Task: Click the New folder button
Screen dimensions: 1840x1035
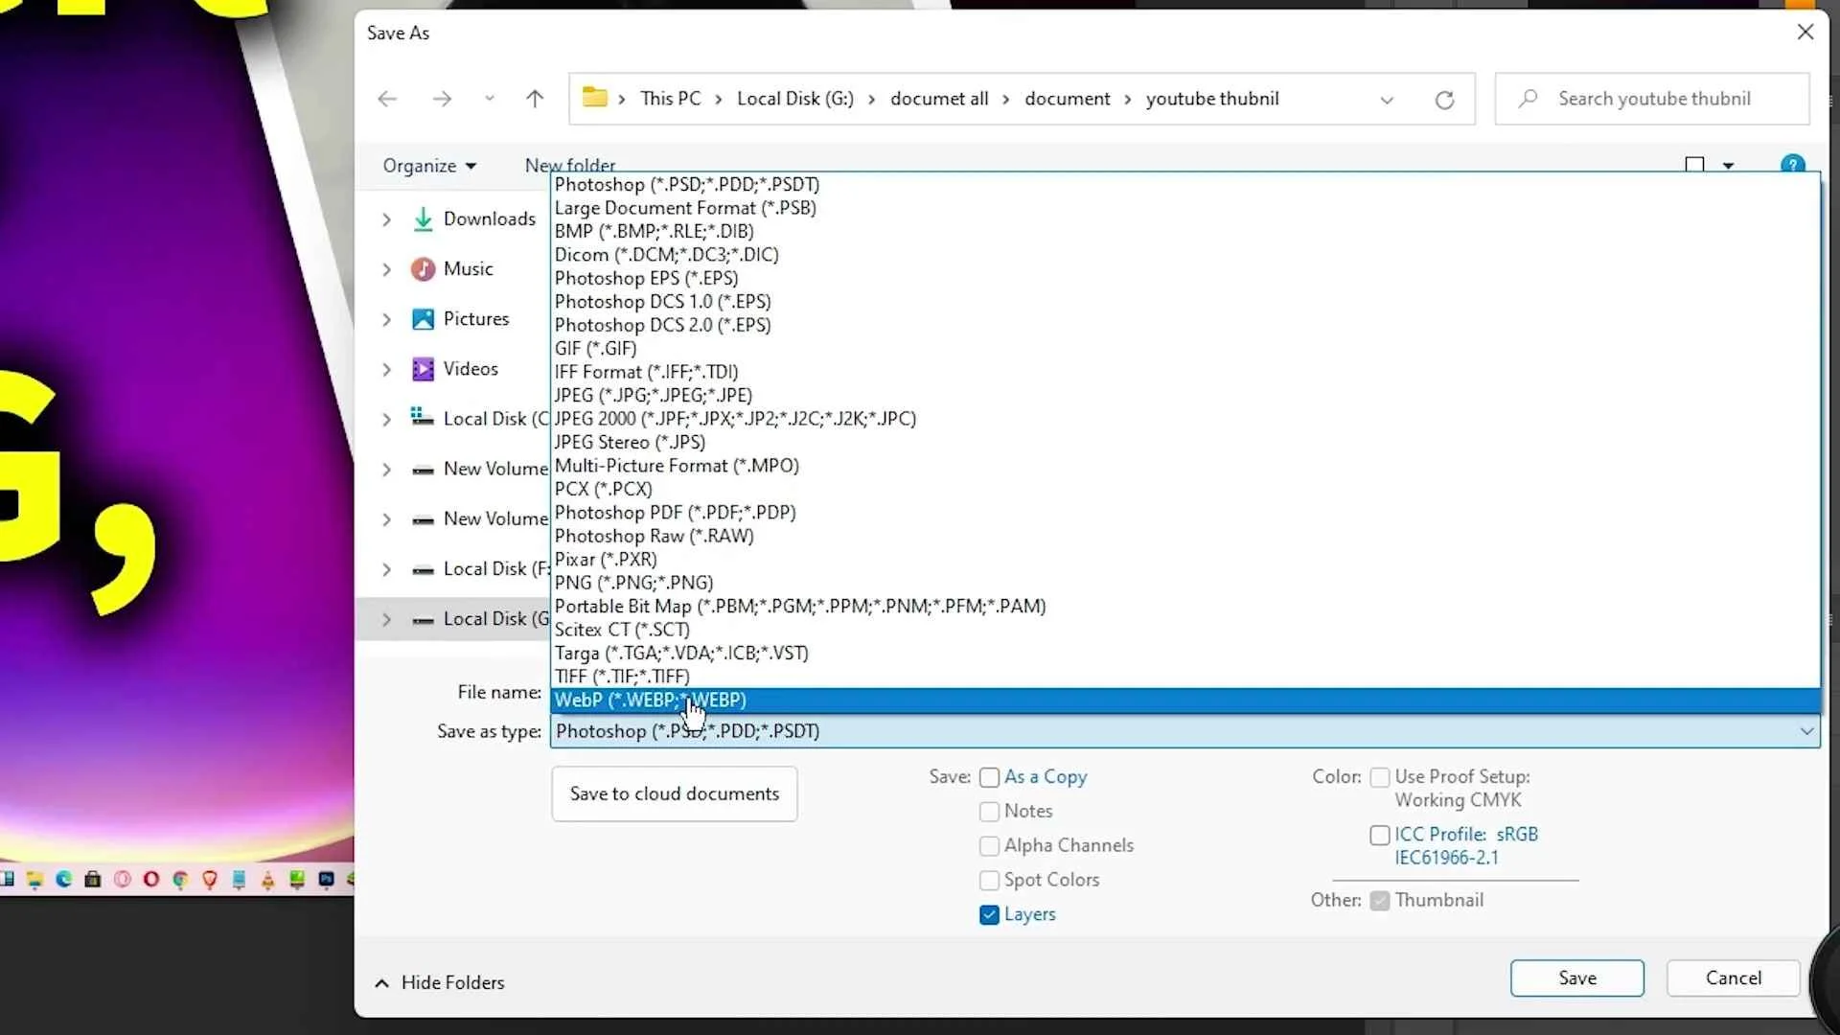Action: click(570, 165)
